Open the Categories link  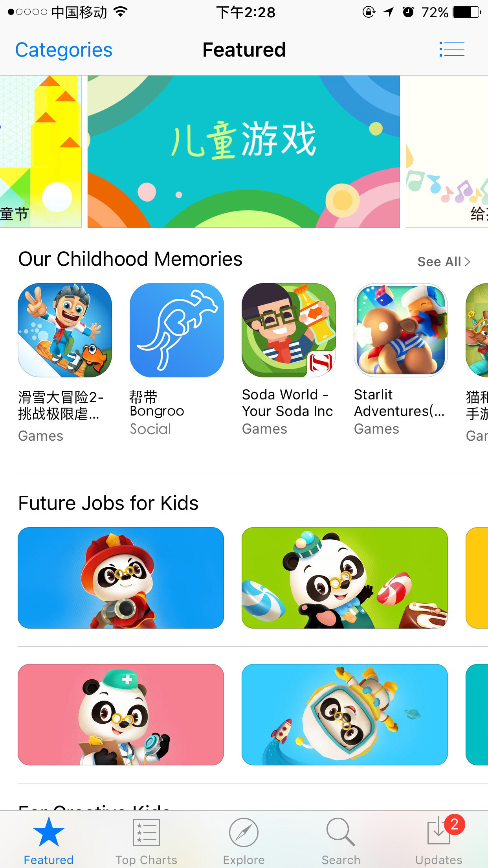pos(64,50)
